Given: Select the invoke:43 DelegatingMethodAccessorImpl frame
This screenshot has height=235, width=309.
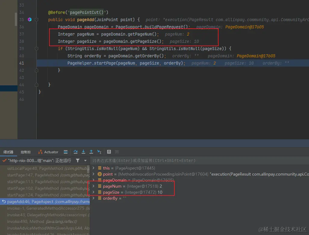Looking at the screenshot, I should (x=45, y=215).
